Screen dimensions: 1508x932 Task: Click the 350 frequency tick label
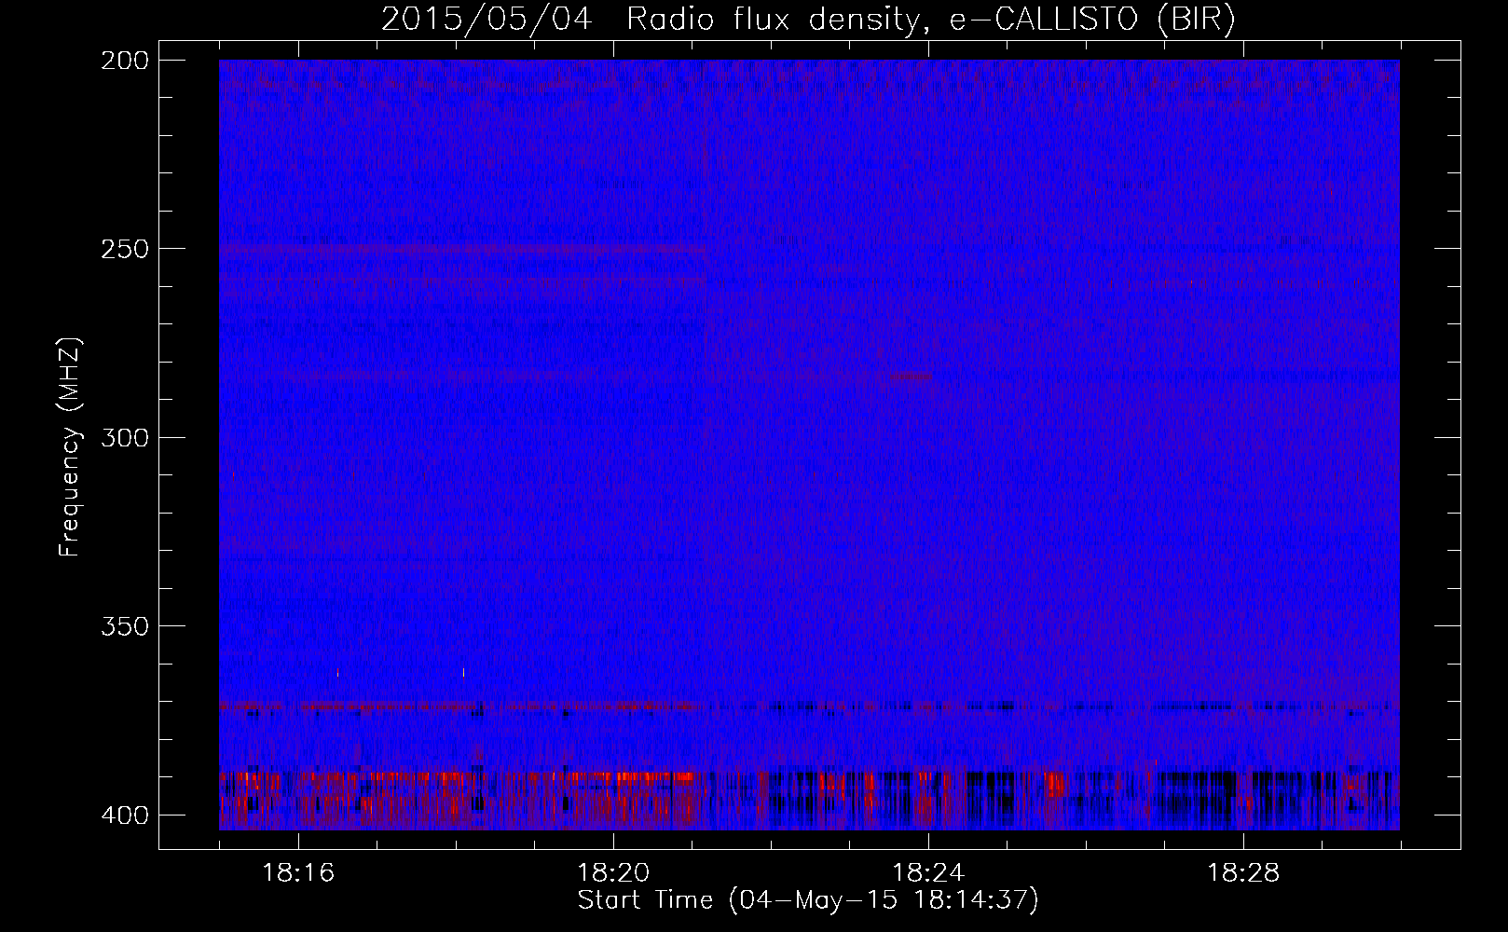tap(124, 626)
